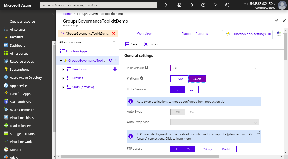288x159 pixels.
Task: Click the Save button
Action: coord(131,44)
